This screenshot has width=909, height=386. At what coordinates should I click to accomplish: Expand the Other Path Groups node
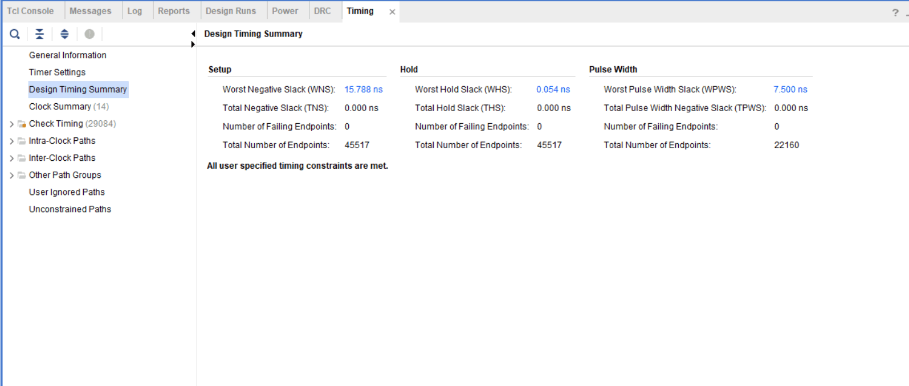[x=11, y=175]
